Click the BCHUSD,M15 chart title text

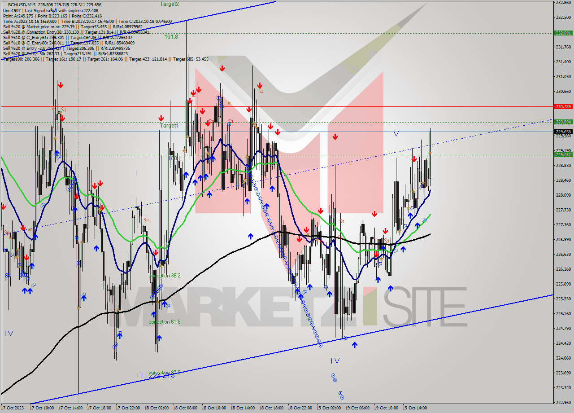pyautogui.click(x=23, y=4)
